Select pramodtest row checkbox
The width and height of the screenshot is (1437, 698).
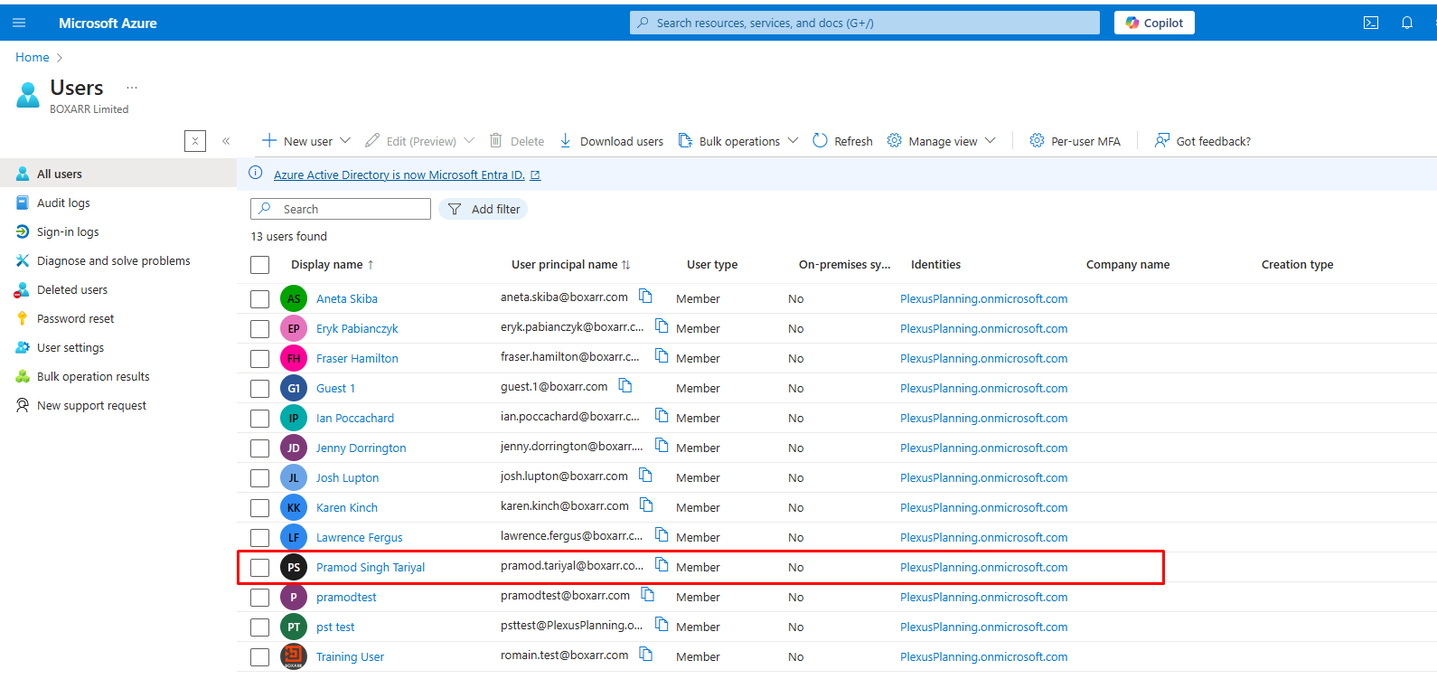[260, 598]
